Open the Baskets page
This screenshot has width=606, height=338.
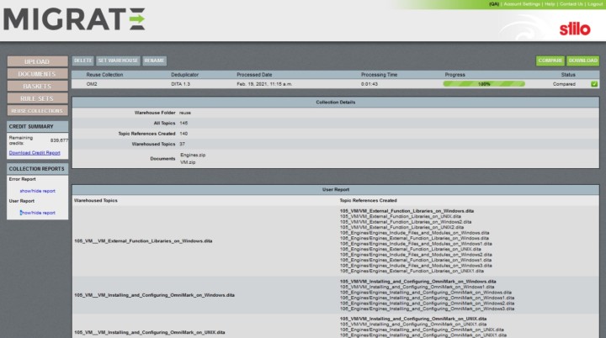tap(36, 86)
